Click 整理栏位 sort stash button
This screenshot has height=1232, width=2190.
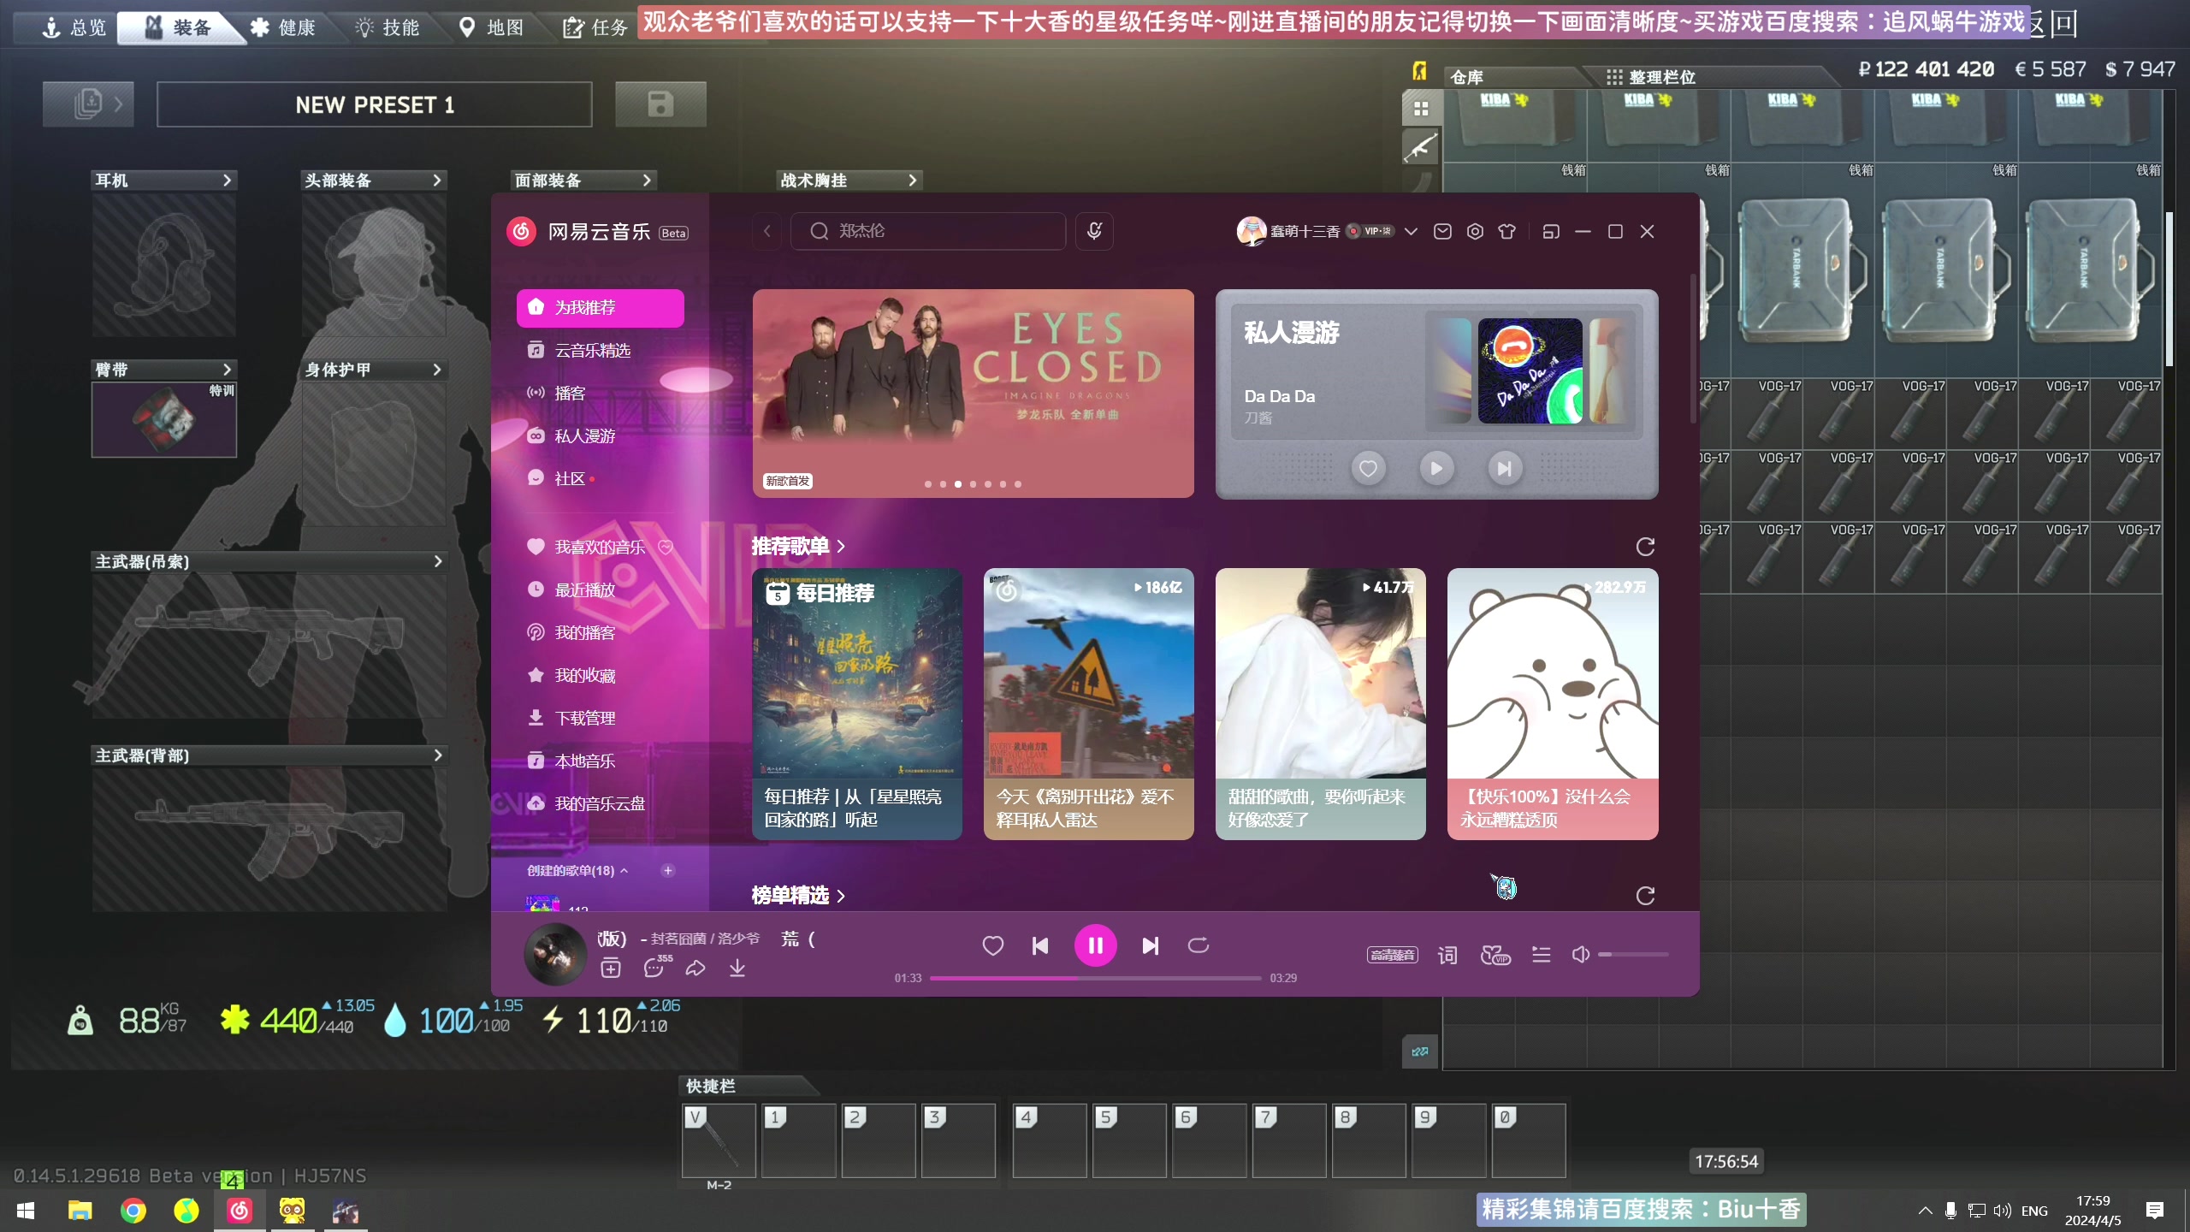point(1651,77)
